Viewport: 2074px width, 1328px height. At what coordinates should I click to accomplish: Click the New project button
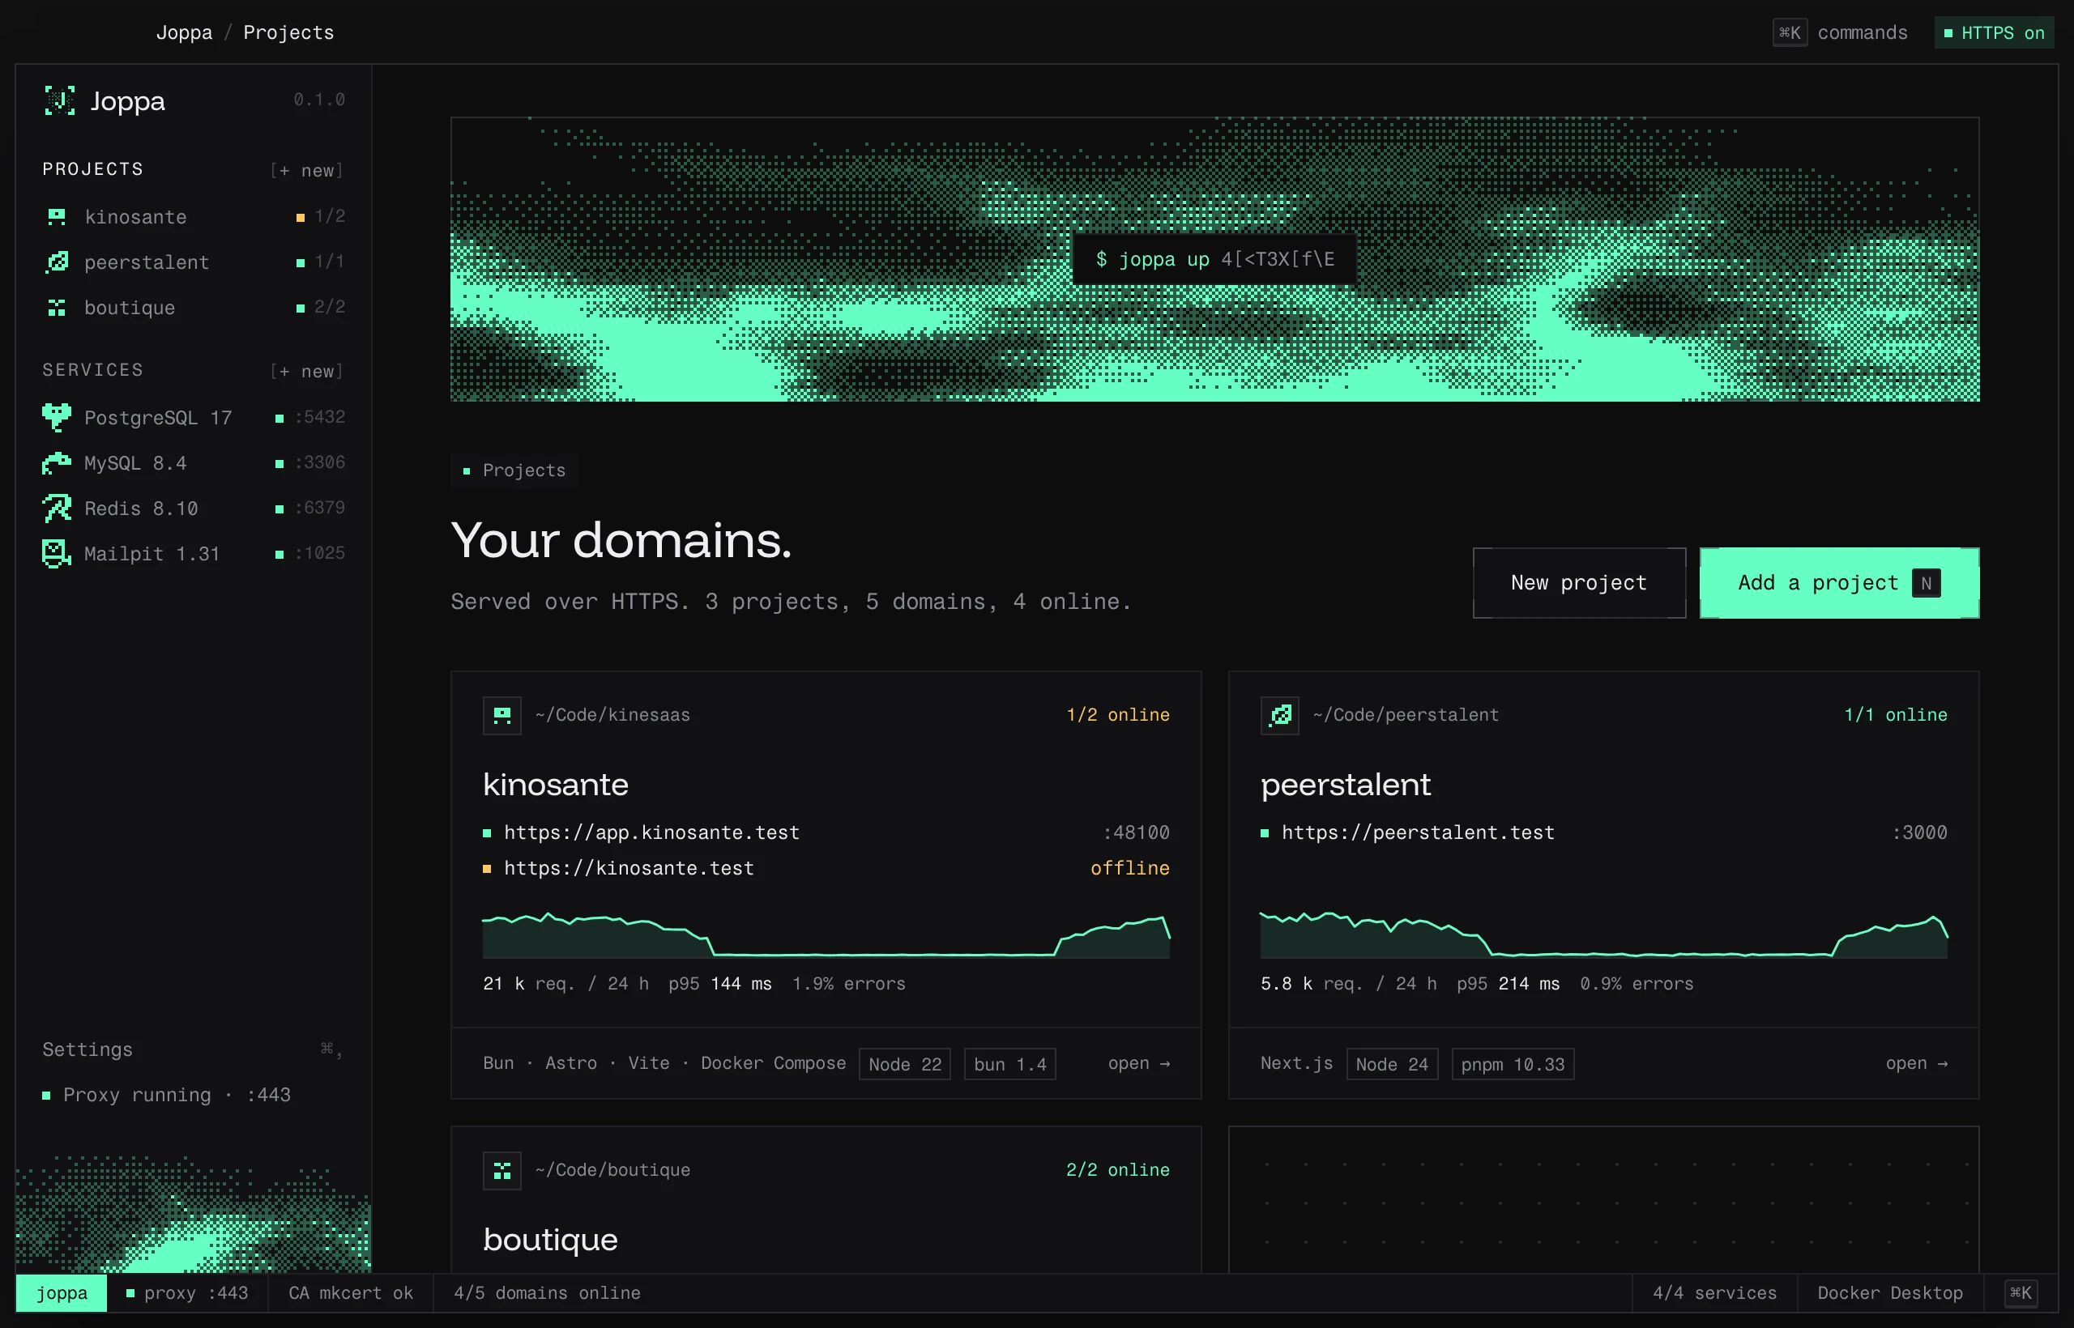1579,583
